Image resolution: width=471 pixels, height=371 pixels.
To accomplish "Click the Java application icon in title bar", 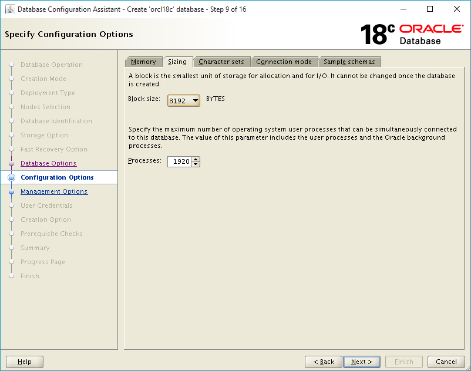I will pos(9,9).
